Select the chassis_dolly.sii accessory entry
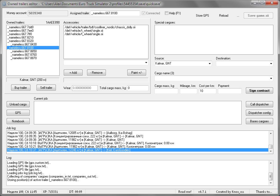280x196 pixels. (x=100, y=27)
